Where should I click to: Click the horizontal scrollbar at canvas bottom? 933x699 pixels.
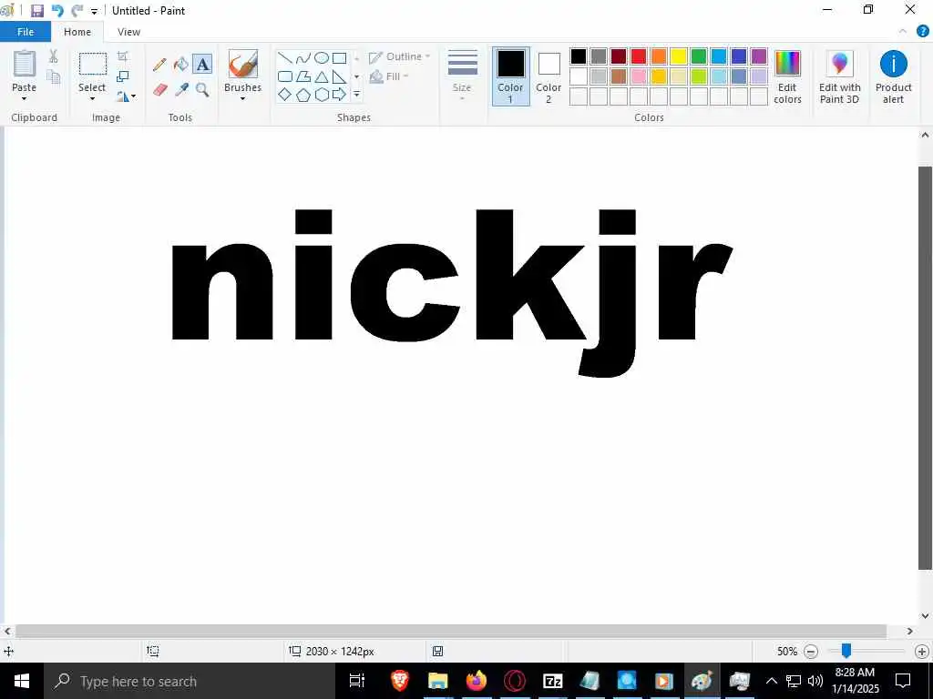pyautogui.click(x=450, y=632)
